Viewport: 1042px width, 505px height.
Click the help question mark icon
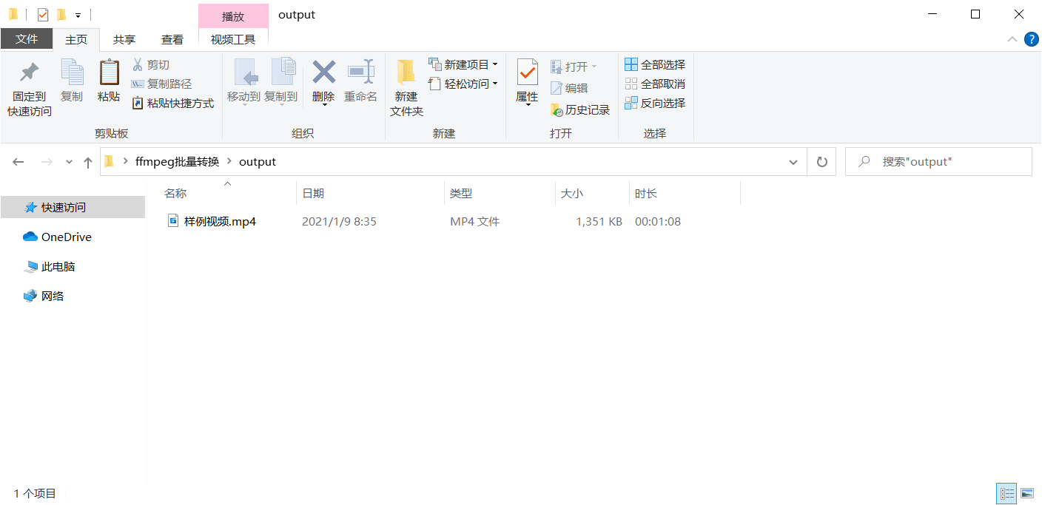click(1031, 39)
